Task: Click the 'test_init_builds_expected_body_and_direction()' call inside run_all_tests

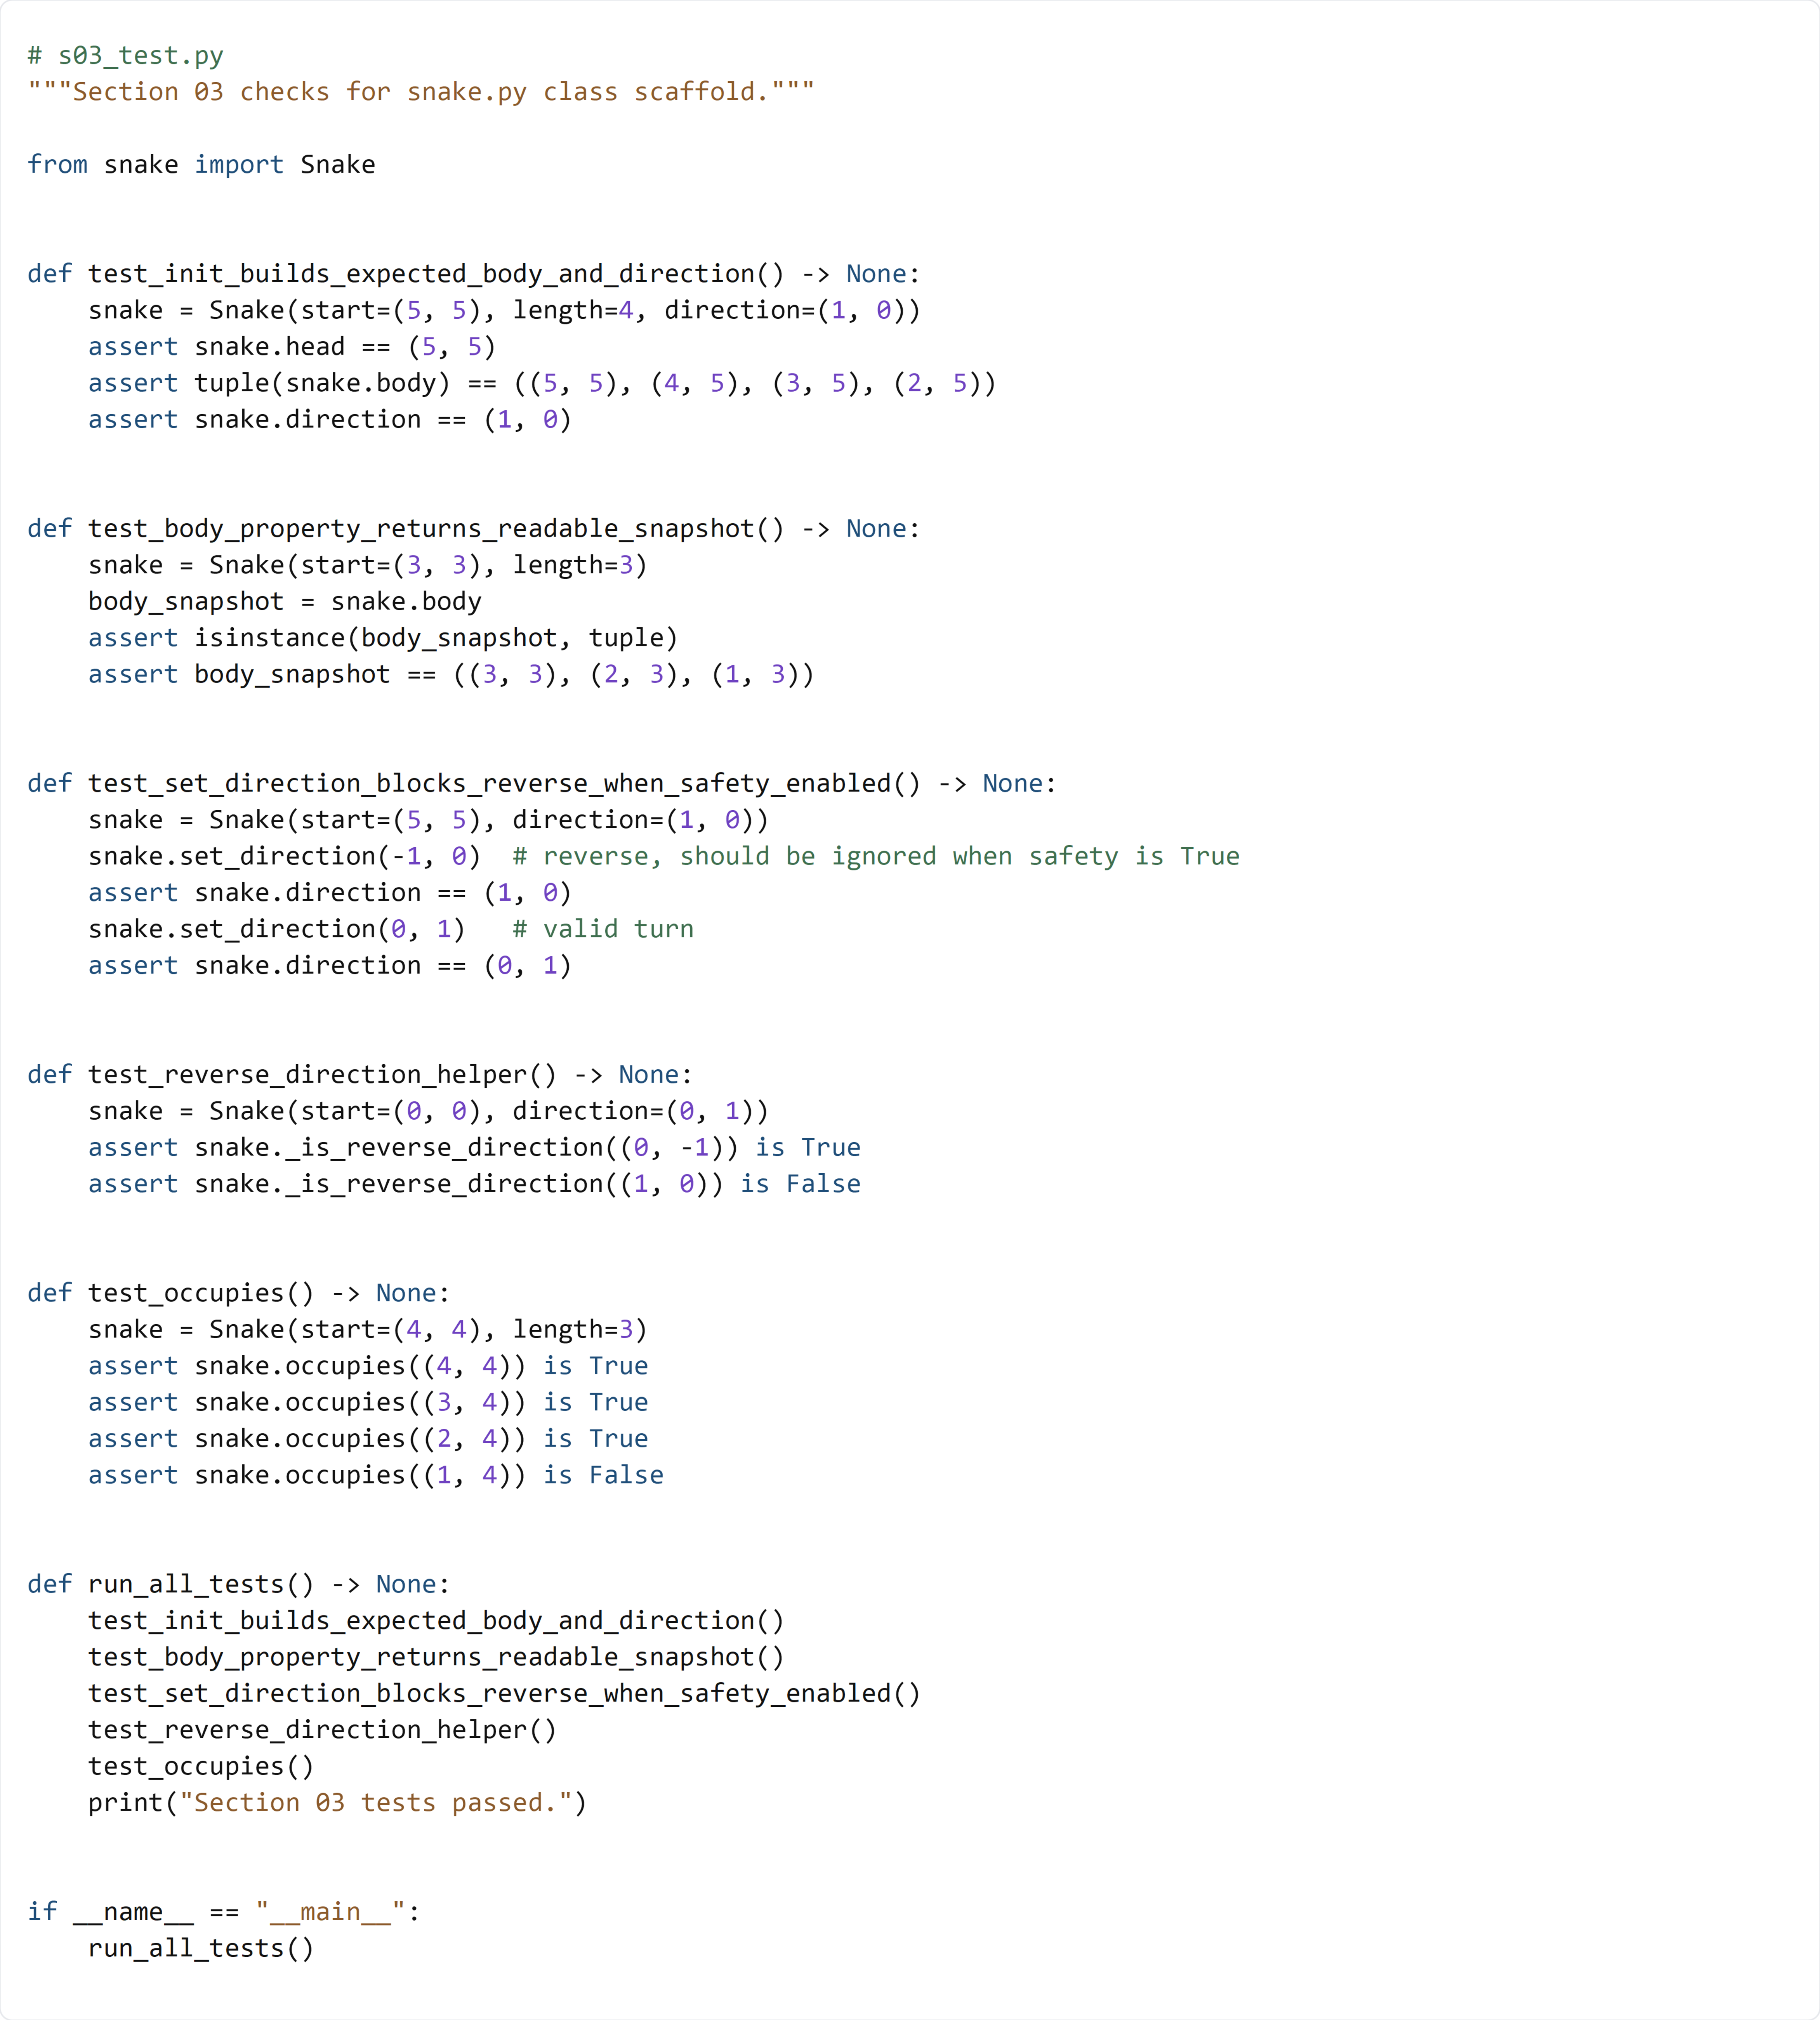Action: click(x=436, y=1620)
